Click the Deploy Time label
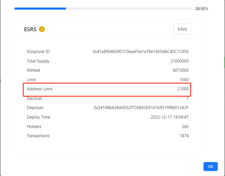 pos(38,117)
